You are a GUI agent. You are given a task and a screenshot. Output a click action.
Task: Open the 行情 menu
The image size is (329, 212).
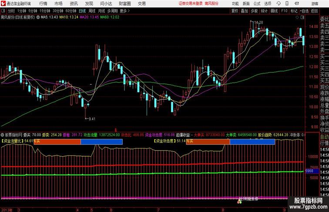[43, 3]
